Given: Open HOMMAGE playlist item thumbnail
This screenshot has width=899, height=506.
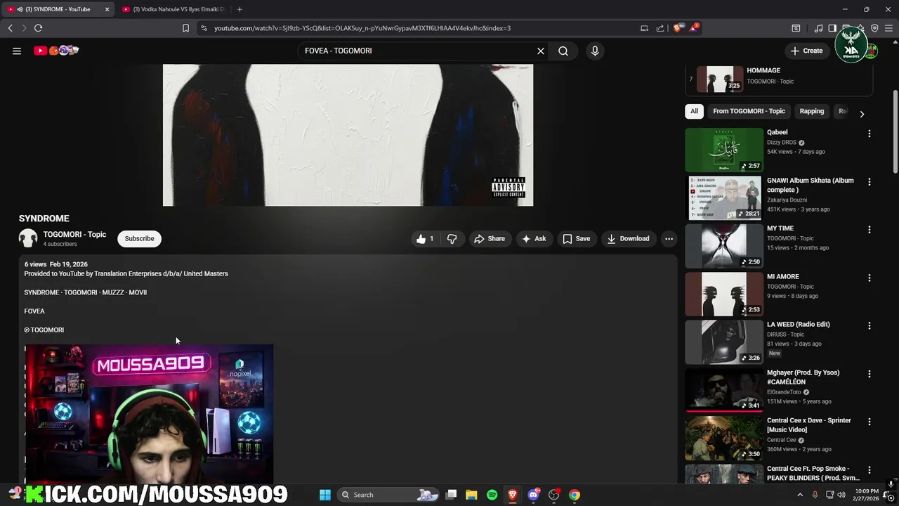Looking at the screenshot, I should pos(720,79).
